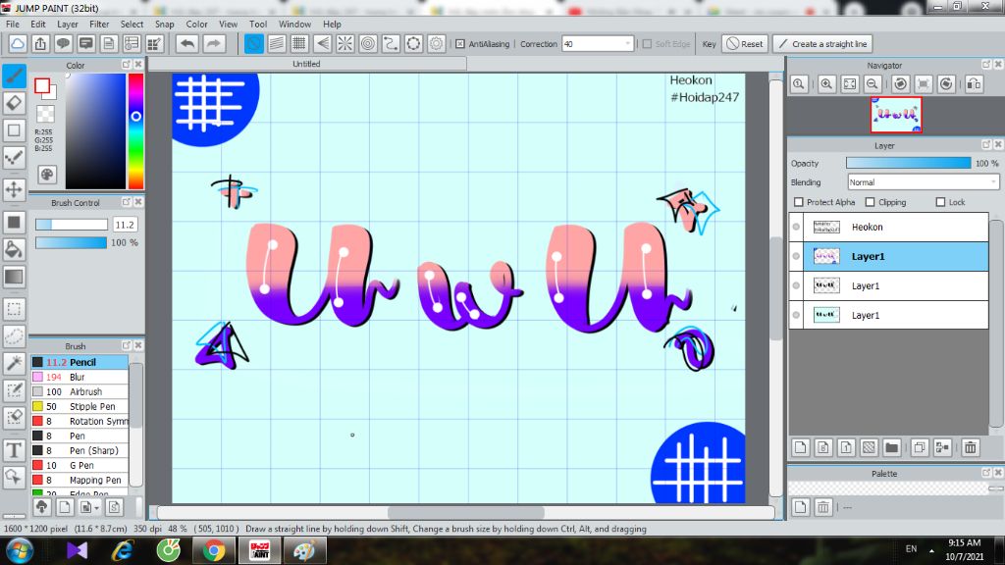Enable the parallel lines snap guide
Screen dimensions: 1005x565
277,43
